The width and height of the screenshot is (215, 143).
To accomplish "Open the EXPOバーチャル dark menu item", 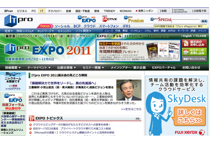I will 164,67.
